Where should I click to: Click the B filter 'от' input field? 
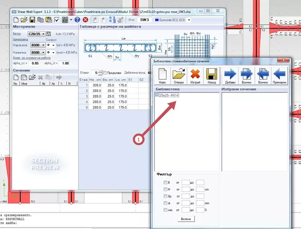pos(185,183)
